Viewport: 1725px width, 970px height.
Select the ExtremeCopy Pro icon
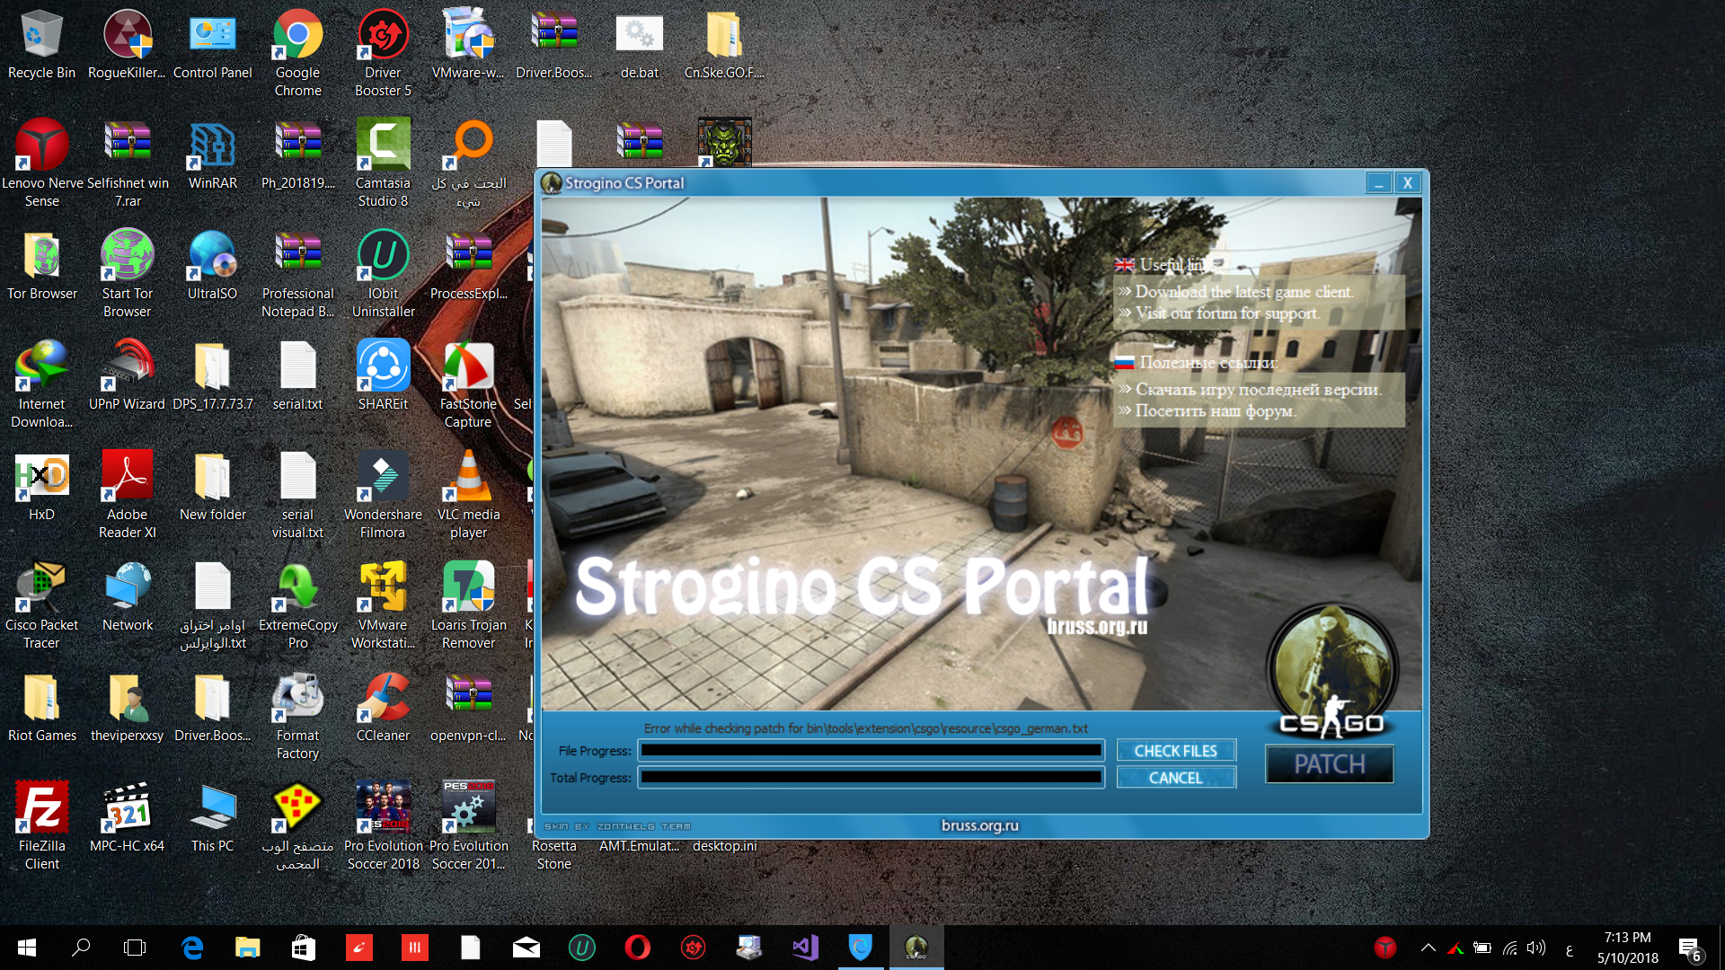pos(297,606)
